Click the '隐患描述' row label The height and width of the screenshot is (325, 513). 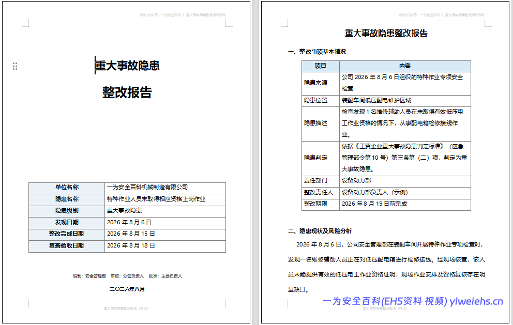pyautogui.click(x=321, y=123)
